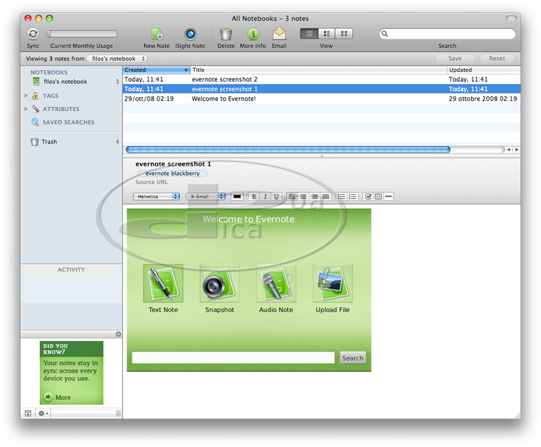Click the Email envelope icon

[279, 34]
